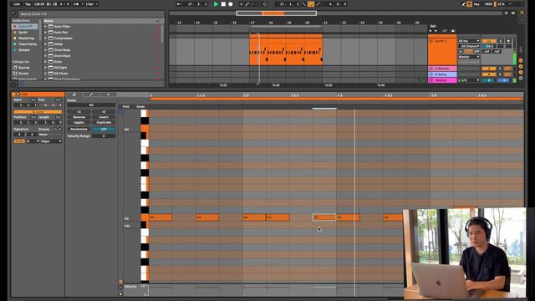Set track monitoring to In
The height and width of the screenshot is (301, 535).
[x=461, y=52]
